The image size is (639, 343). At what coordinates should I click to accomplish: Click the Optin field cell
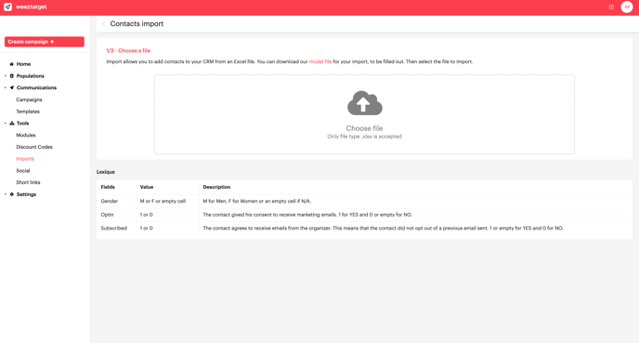point(107,215)
